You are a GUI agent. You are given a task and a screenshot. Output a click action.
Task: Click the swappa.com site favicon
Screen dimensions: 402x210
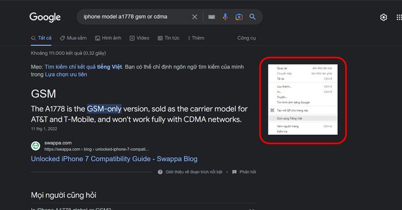click(x=36, y=146)
